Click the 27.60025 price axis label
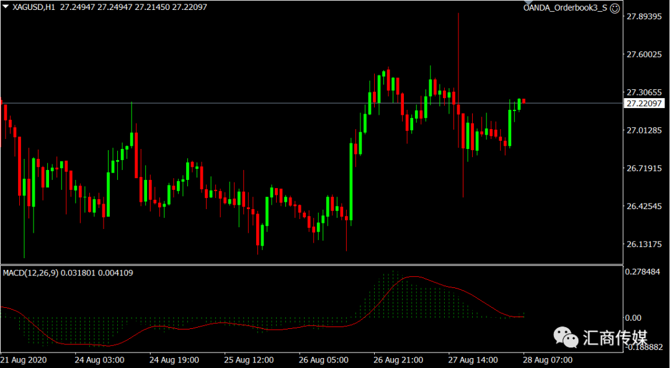This screenshot has height=368, width=670. [644, 54]
